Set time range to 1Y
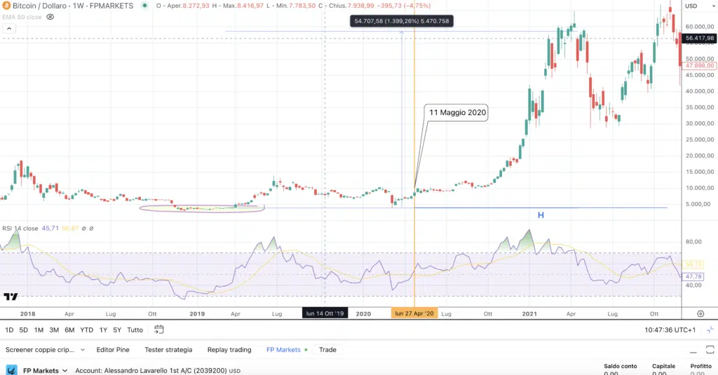The height and width of the screenshot is (375, 718). pyautogui.click(x=103, y=329)
